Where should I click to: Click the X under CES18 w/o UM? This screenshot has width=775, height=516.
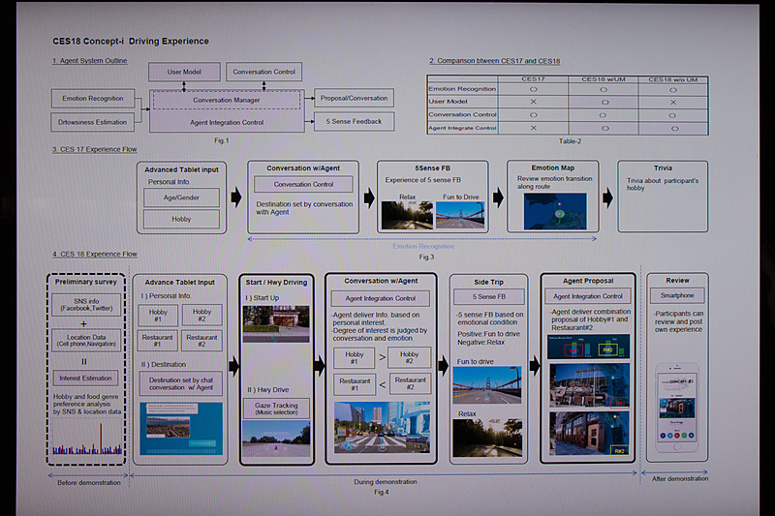click(673, 103)
